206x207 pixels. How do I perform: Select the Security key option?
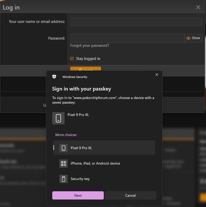104,179
